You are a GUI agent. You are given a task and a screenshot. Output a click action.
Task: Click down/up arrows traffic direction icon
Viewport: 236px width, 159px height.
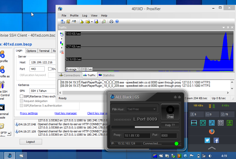pos(62,44)
